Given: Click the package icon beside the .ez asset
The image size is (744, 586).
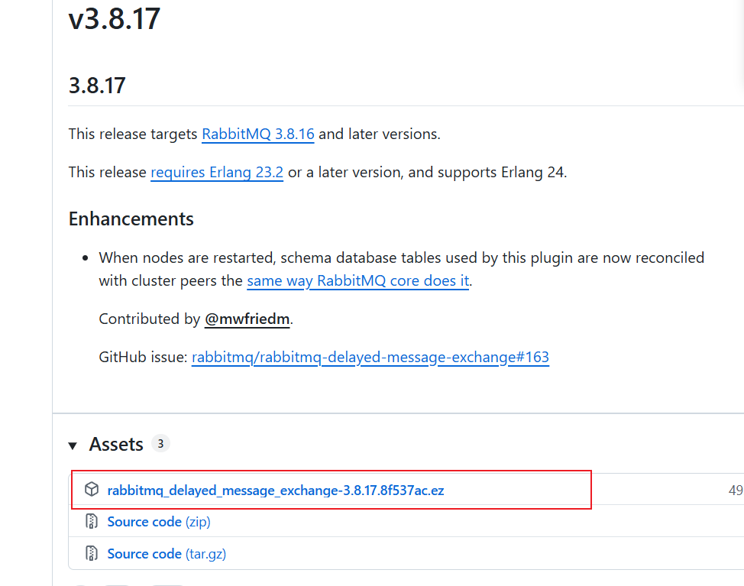Looking at the screenshot, I should point(92,490).
